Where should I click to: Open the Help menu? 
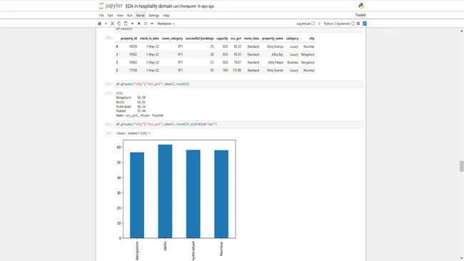[x=166, y=16]
